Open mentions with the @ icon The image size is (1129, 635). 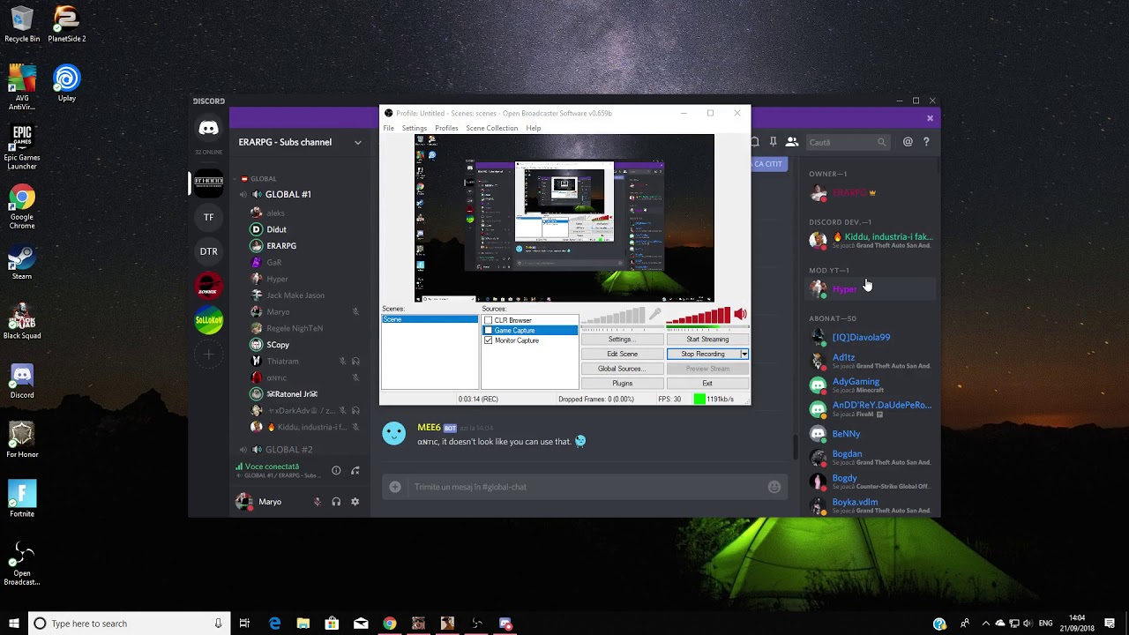[908, 142]
